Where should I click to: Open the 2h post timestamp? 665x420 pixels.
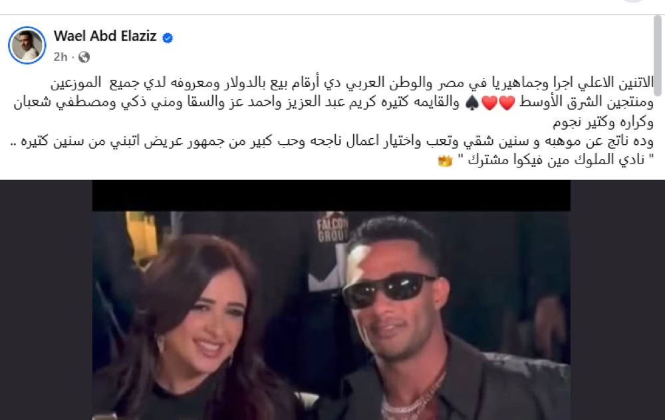tap(61, 56)
